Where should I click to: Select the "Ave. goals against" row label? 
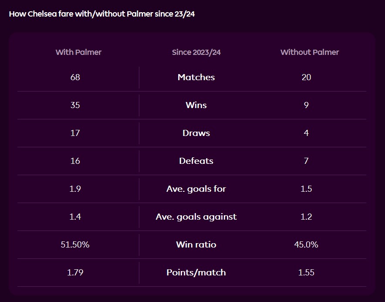tap(196, 217)
